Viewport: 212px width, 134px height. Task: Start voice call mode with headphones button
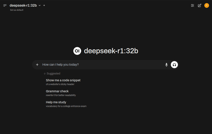pyautogui.click(x=174, y=65)
